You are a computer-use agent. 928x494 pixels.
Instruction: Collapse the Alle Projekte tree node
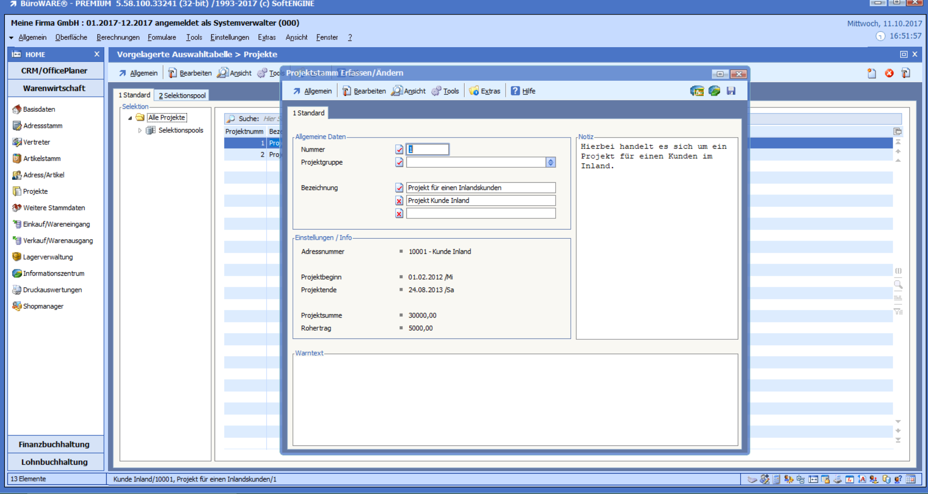click(x=130, y=118)
